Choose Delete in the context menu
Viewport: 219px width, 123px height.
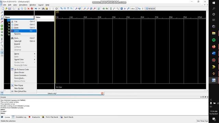pyautogui.click(x=24, y=31)
